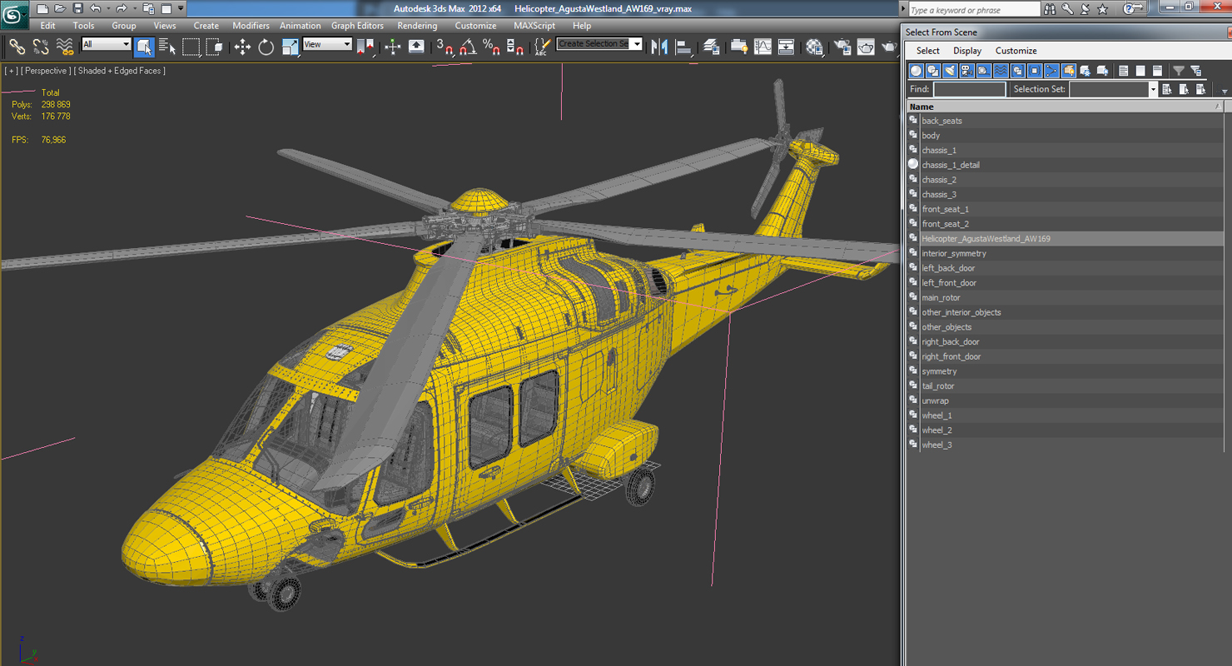Toggle Angle Snap
The width and height of the screenshot is (1232, 666).
tap(468, 47)
